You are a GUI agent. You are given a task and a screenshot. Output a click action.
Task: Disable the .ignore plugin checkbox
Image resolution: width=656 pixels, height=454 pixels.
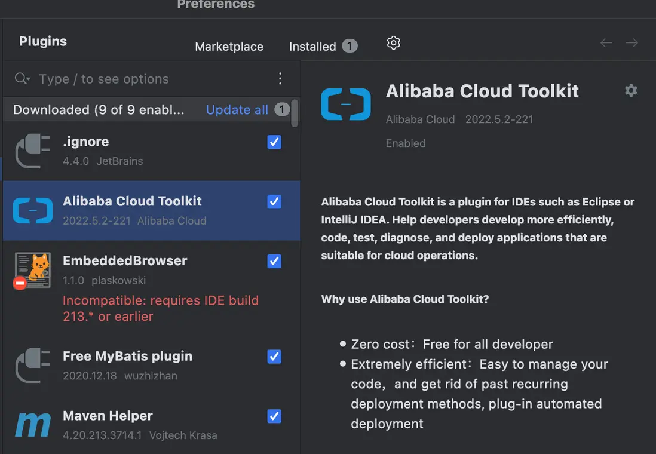coord(274,142)
